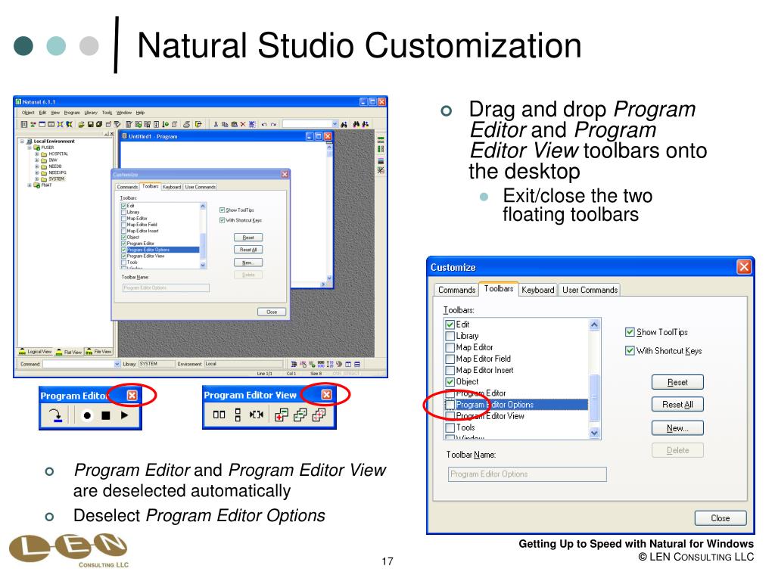The height and width of the screenshot is (581, 775).
Task: Click the Copy icon in Natural toolbar
Action: 225,124
